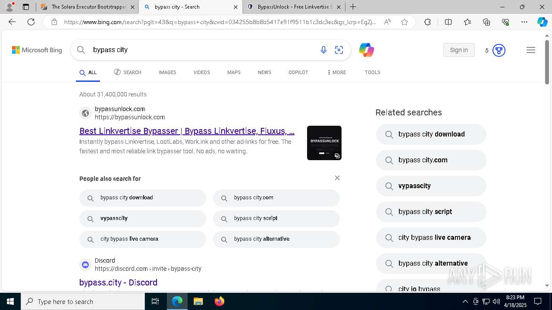Select the SEARCH tab in Bing
552x310 pixels.
pos(128,72)
